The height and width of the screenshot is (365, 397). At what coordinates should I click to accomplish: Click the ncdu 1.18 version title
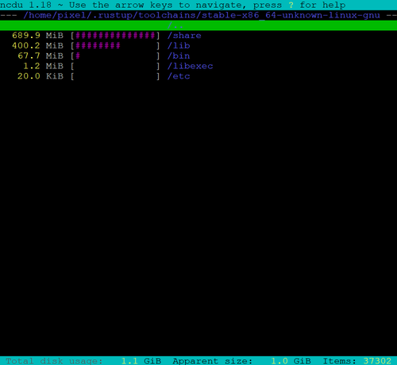26,5
